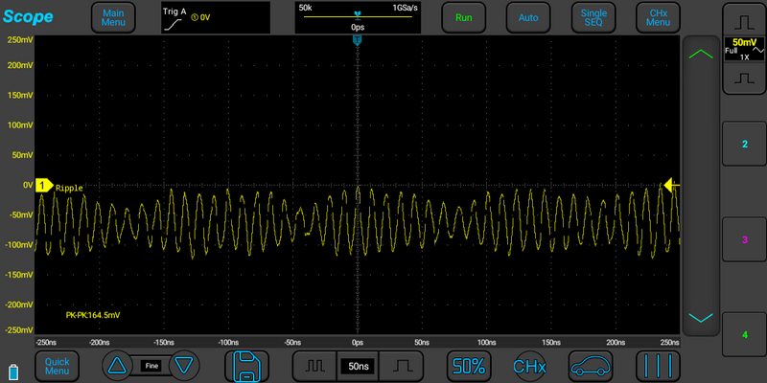Tap the blue up triangle adjust button
Screen dimensions: 767x383
[x=117, y=366]
